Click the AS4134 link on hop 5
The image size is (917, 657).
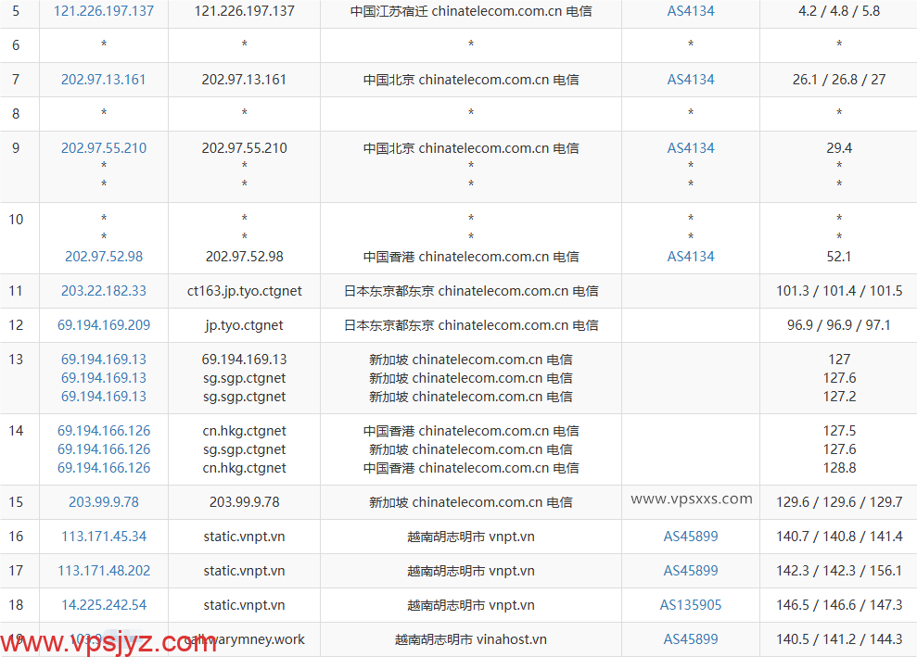690,11
